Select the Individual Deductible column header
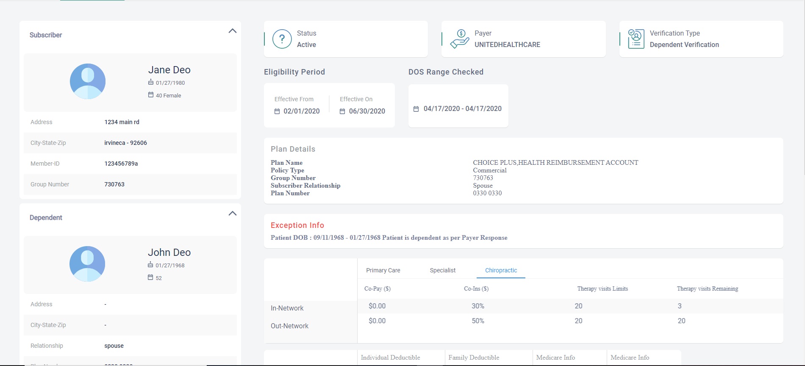Screen dimensions: 805x366 point(390,358)
